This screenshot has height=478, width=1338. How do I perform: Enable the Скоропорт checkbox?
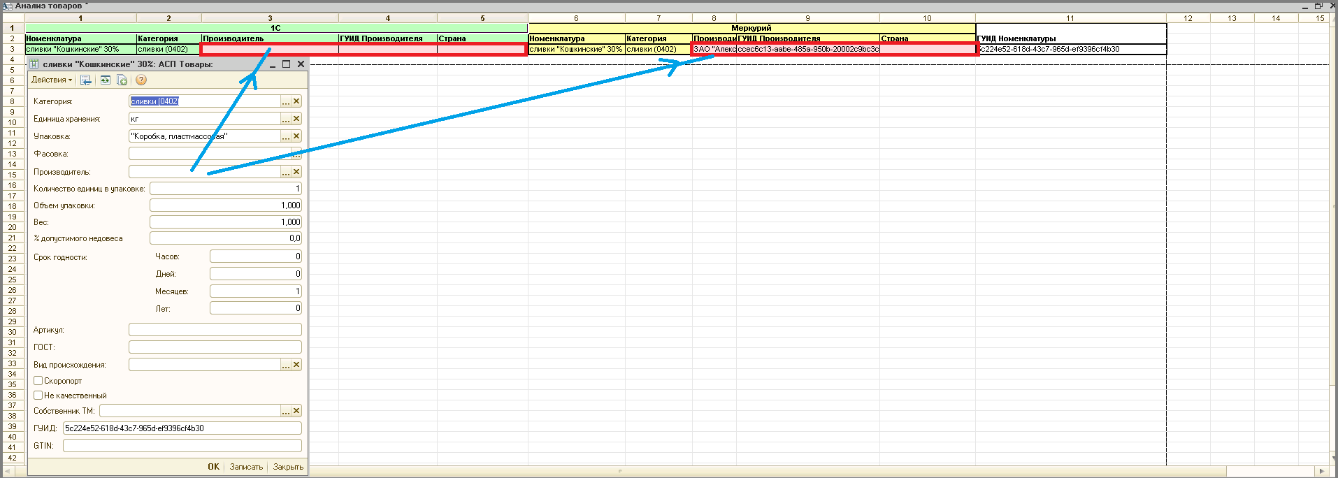click(x=38, y=381)
